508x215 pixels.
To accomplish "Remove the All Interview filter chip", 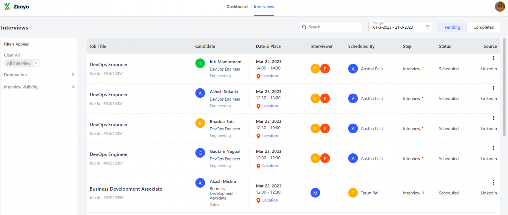I will point(36,63).
